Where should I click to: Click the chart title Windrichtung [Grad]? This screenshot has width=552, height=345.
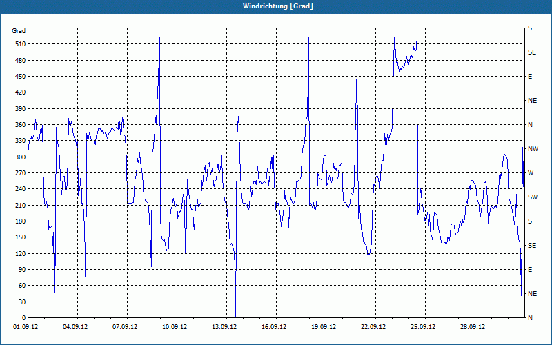point(278,6)
